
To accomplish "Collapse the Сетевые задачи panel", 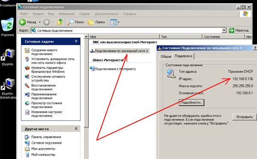I will tap(76, 41).
